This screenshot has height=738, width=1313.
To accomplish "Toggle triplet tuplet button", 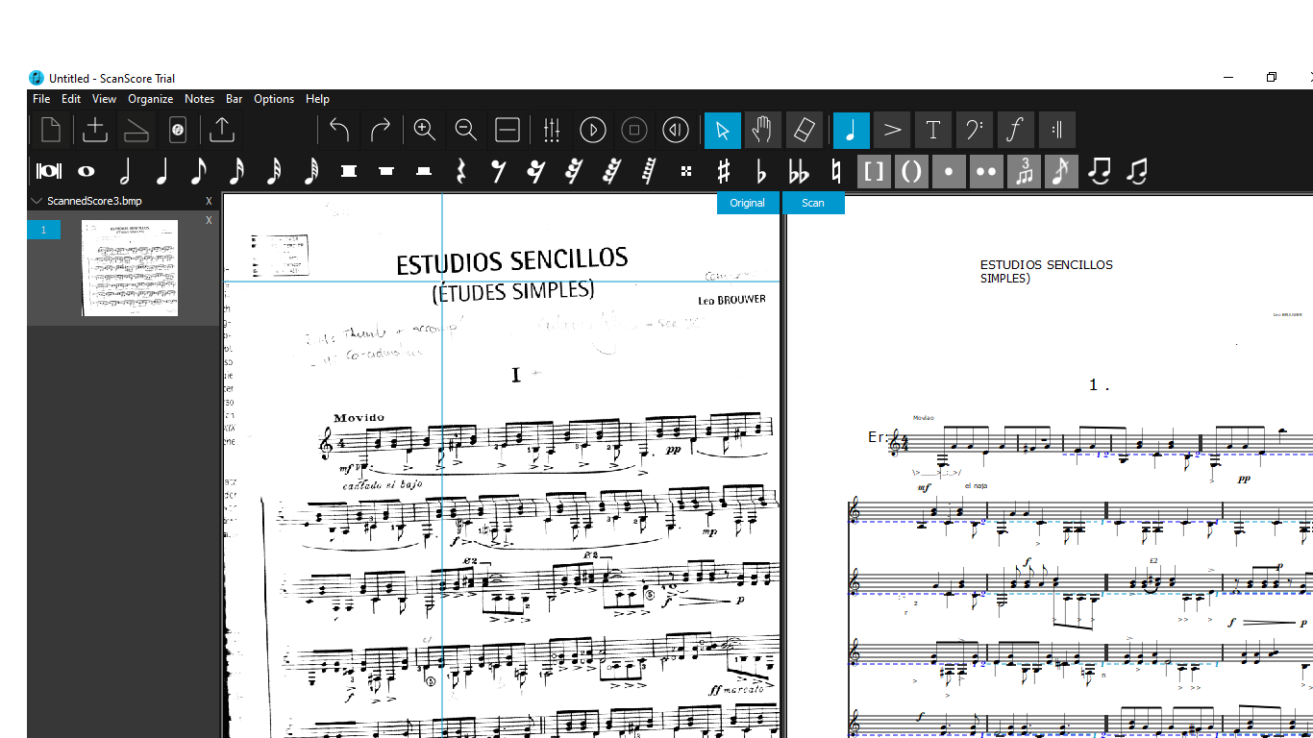I will (x=1024, y=171).
